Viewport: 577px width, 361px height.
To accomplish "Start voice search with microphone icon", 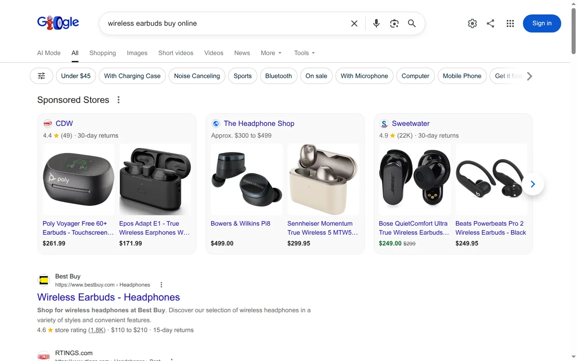I will [x=376, y=23].
